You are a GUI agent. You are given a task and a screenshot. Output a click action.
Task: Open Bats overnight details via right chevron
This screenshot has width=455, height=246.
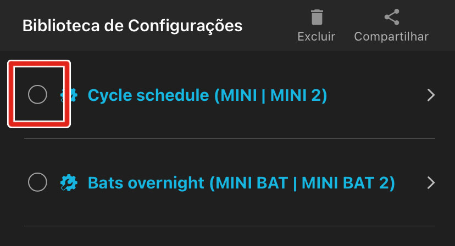[x=431, y=182]
